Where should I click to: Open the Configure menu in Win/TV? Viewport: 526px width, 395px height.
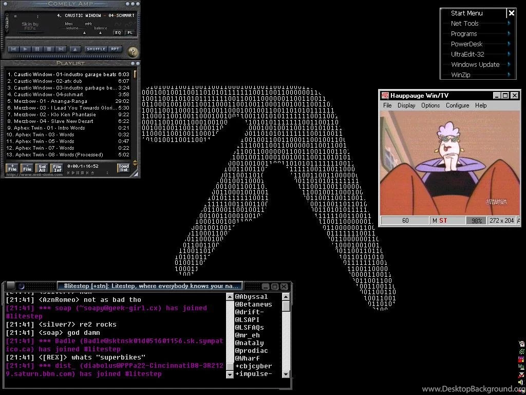pyautogui.click(x=457, y=105)
